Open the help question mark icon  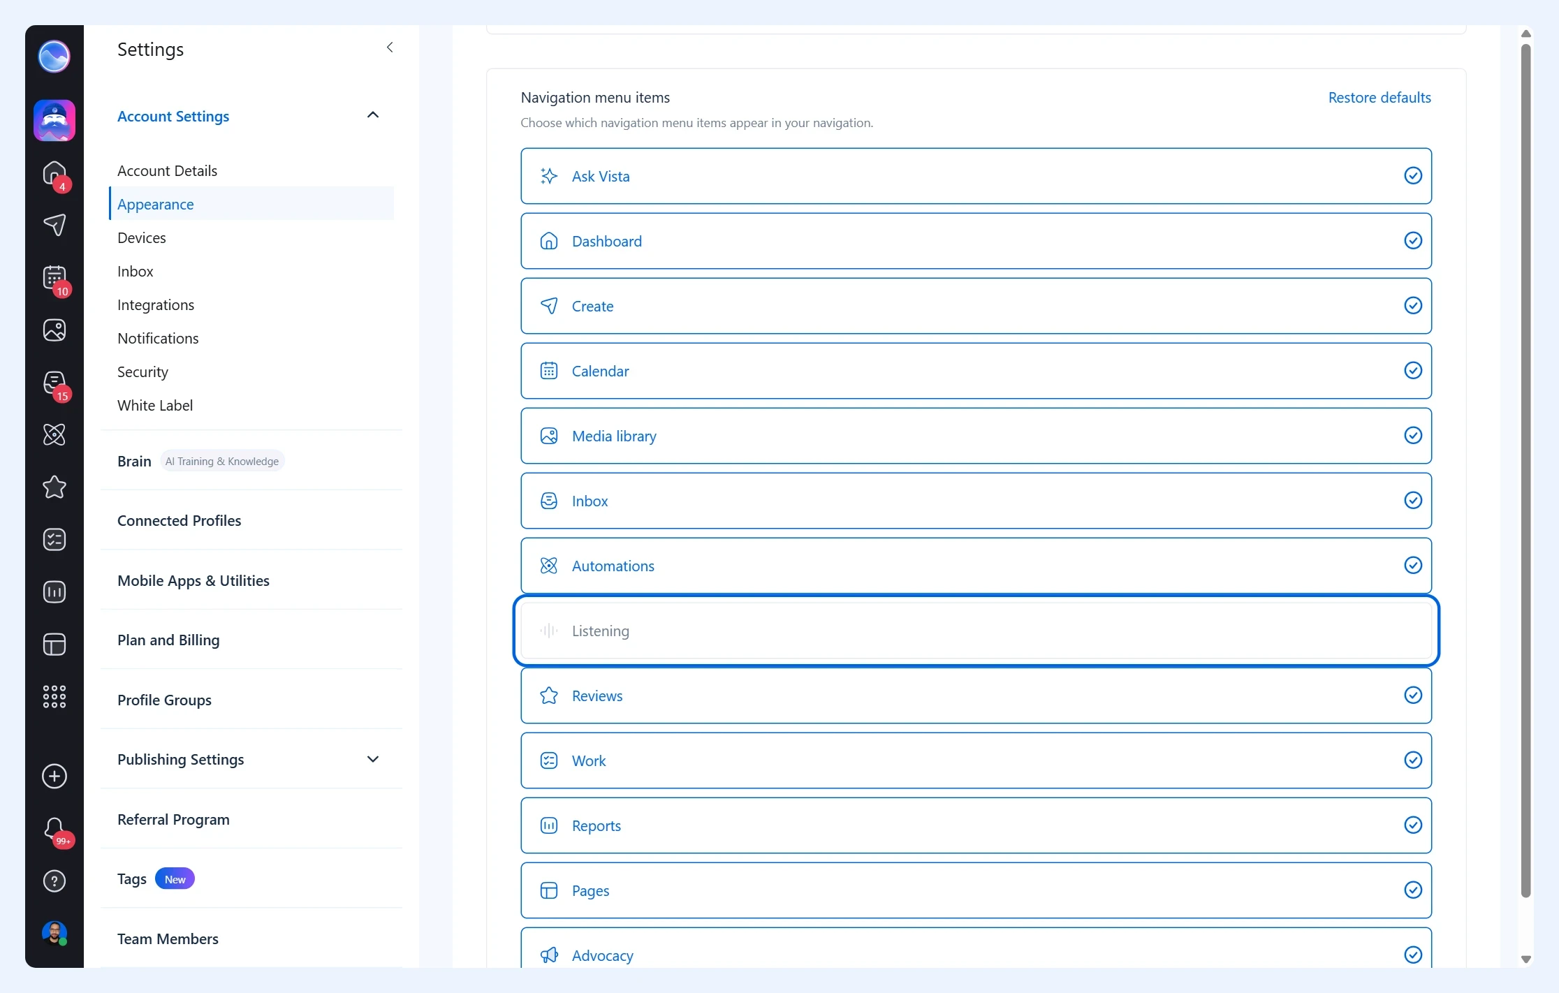click(54, 881)
